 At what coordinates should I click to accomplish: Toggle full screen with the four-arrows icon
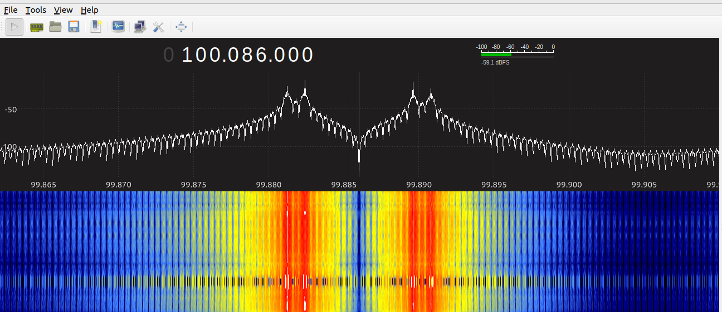tap(182, 27)
